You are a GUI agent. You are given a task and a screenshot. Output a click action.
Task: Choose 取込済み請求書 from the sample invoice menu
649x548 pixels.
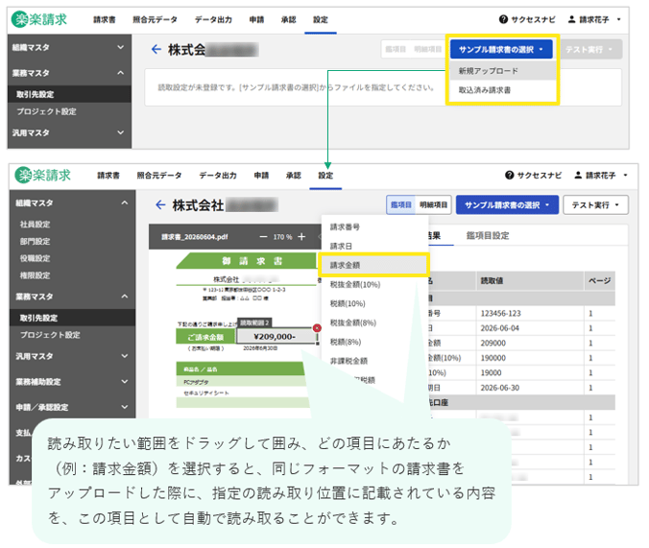502,90
